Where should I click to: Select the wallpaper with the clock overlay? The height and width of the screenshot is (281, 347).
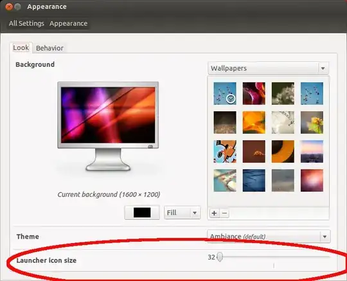(x=225, y=93)
